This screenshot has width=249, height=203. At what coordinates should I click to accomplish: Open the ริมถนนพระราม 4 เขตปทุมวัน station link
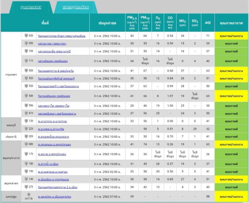[56, 70]
